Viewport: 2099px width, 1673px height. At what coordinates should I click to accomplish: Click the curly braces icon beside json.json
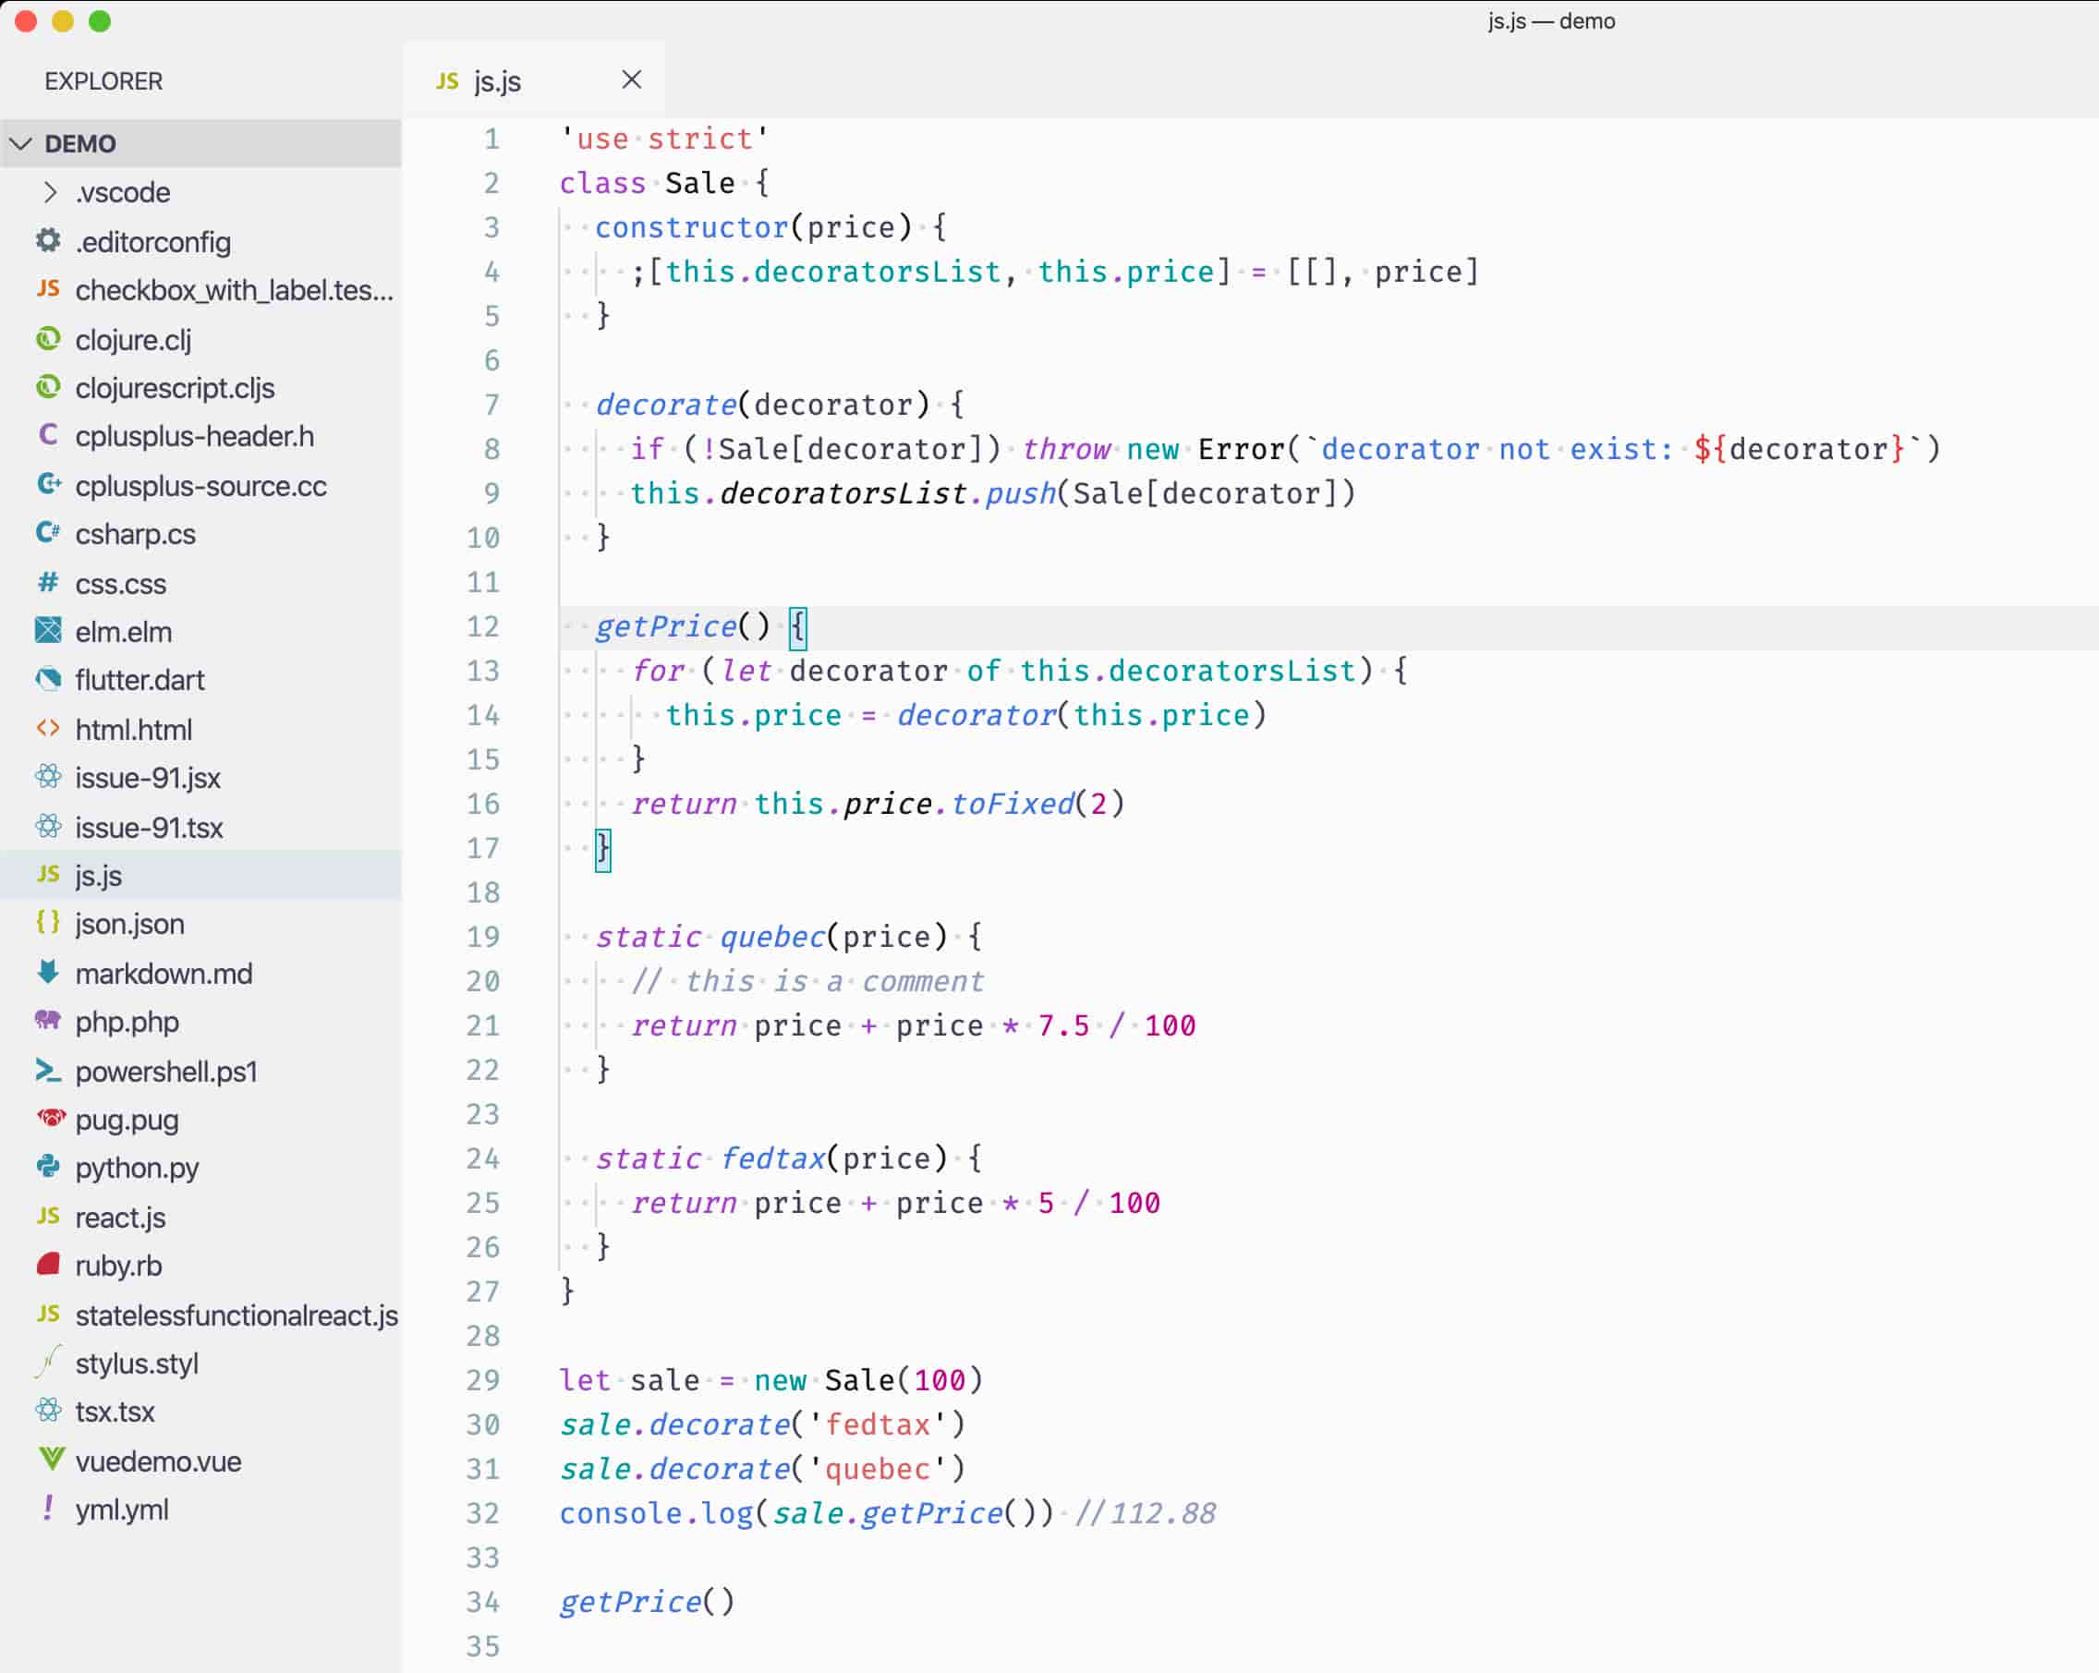(48, 923)
